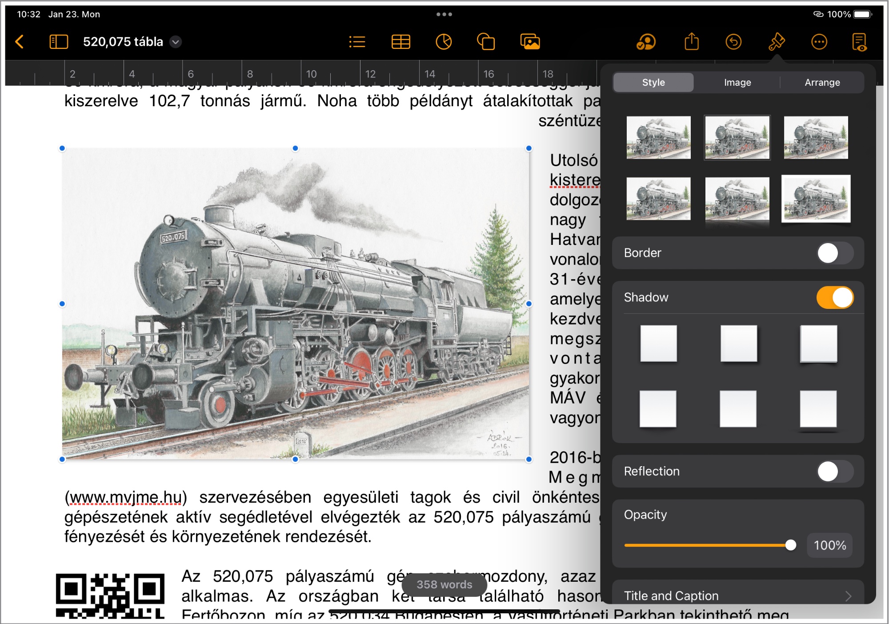Insert a table using the toolbar
This screenshot has height=624, width=889.
[x=400, y=42]
